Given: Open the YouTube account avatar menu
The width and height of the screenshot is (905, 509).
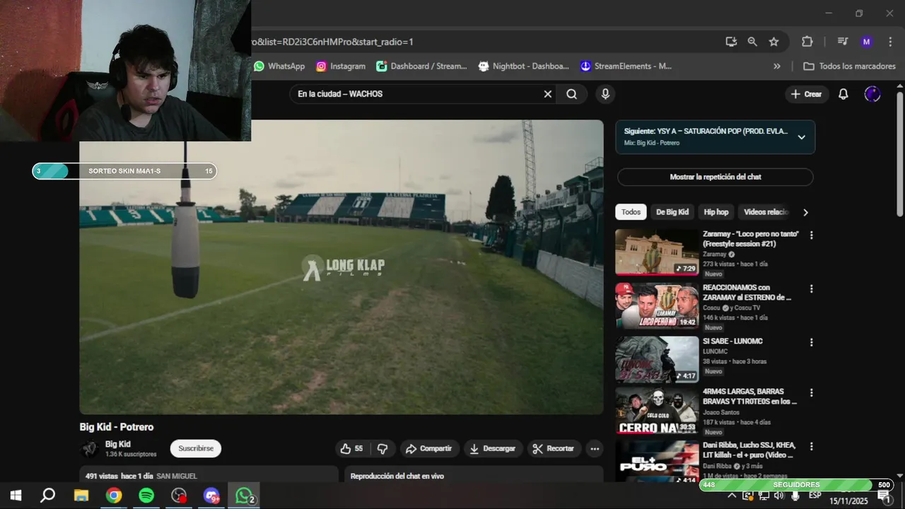Looking at the screenshot, I should [x=872, y=94].
